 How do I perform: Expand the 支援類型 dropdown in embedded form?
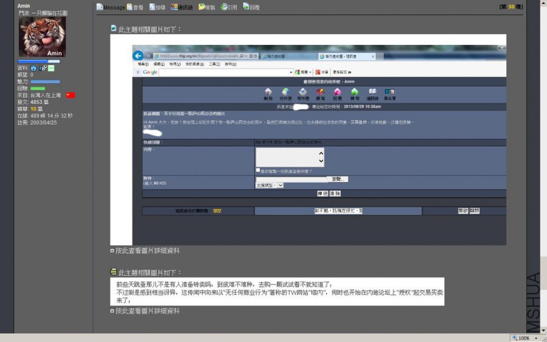(280, 185)
